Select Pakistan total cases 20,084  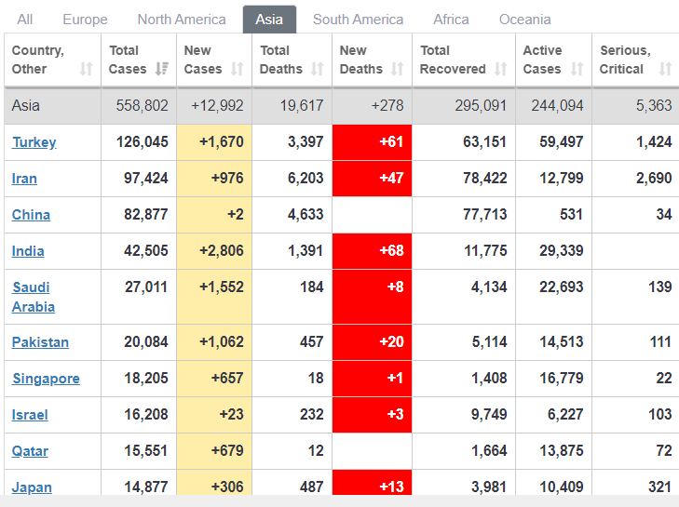146,342
